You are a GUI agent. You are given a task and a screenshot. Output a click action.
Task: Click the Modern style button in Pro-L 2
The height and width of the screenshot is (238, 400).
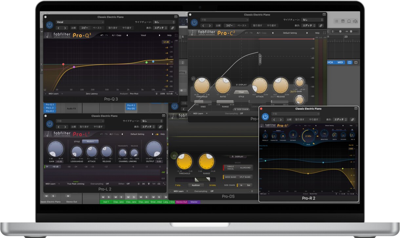pos(90,142)
